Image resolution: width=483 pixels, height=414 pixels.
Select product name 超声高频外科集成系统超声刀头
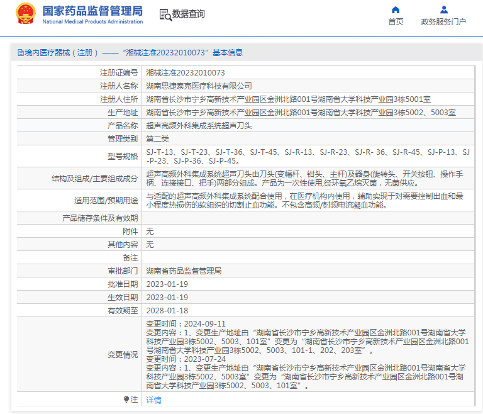click(x=199, y=126)
